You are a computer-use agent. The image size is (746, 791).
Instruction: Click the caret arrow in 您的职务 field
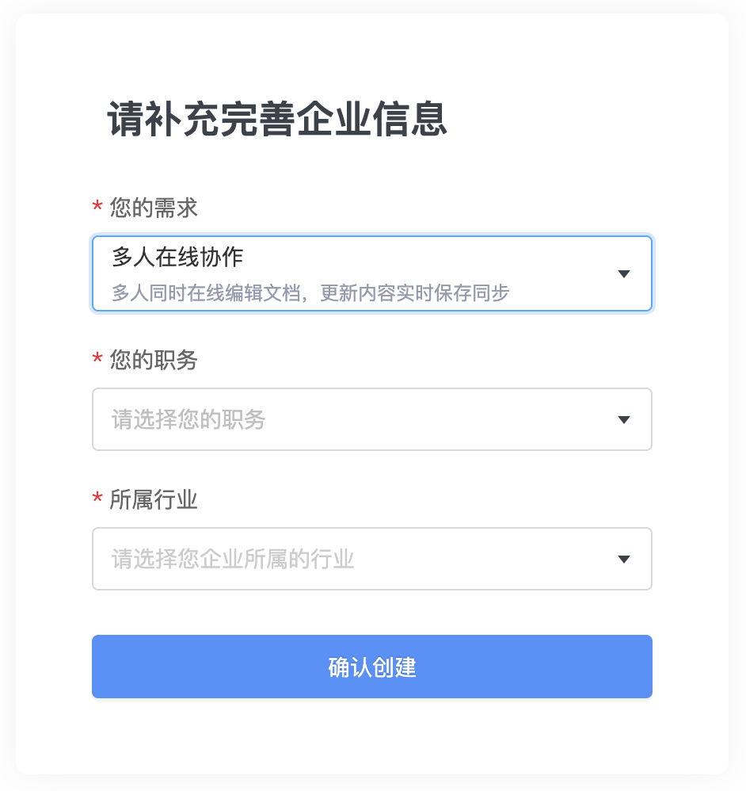[x=623, y=420]
